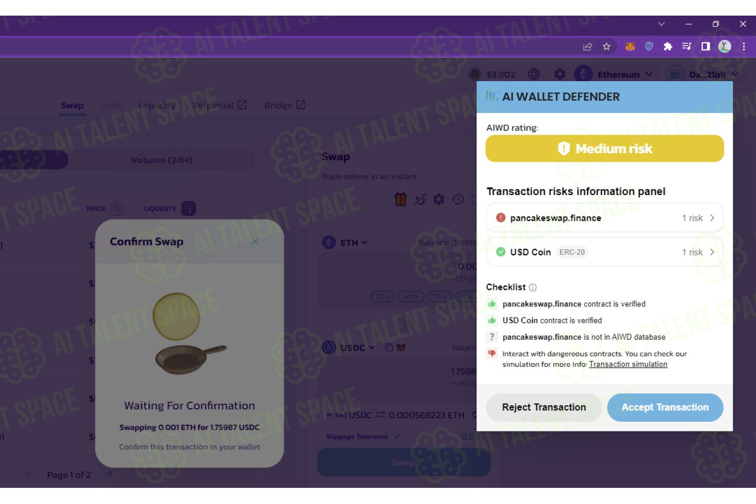Open the USDC token selector dropdown
The width and height of the screenshot is (756, 504).
point(349,347)
